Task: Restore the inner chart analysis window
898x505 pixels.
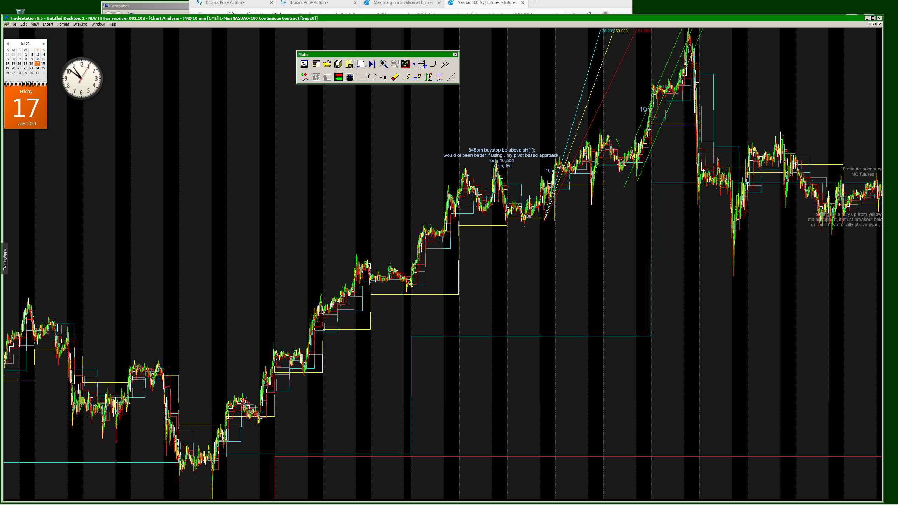Action: 874,24
